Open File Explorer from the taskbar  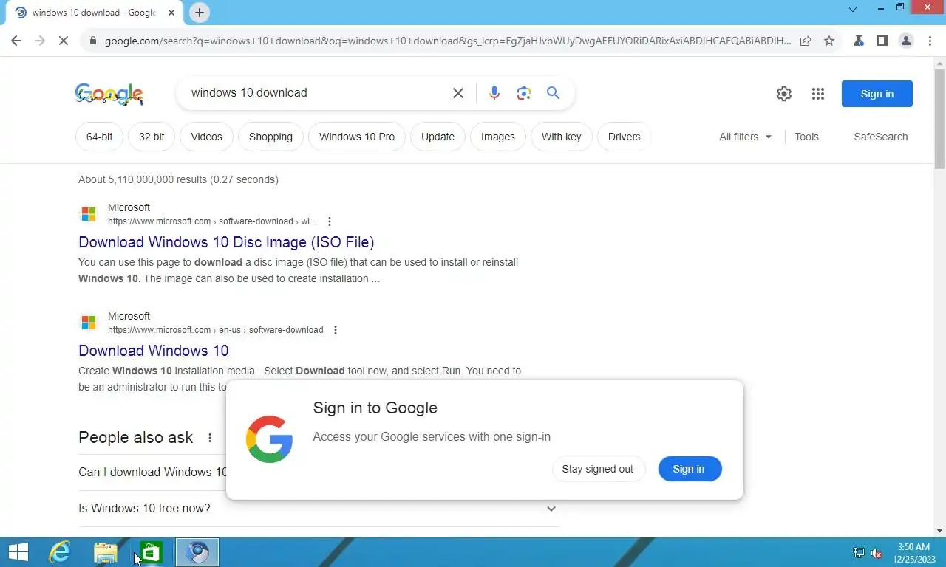point(106,552)
